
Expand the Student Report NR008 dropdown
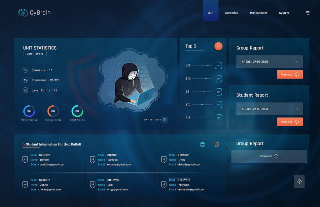[x=269, y=109]
